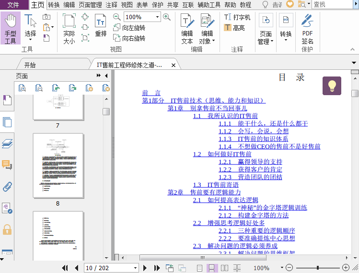
Task: Toggle continuous page view mode
Action: pos(211,268)
